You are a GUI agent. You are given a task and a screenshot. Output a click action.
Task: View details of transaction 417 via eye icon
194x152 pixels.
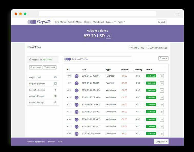(x=162, y=112)
